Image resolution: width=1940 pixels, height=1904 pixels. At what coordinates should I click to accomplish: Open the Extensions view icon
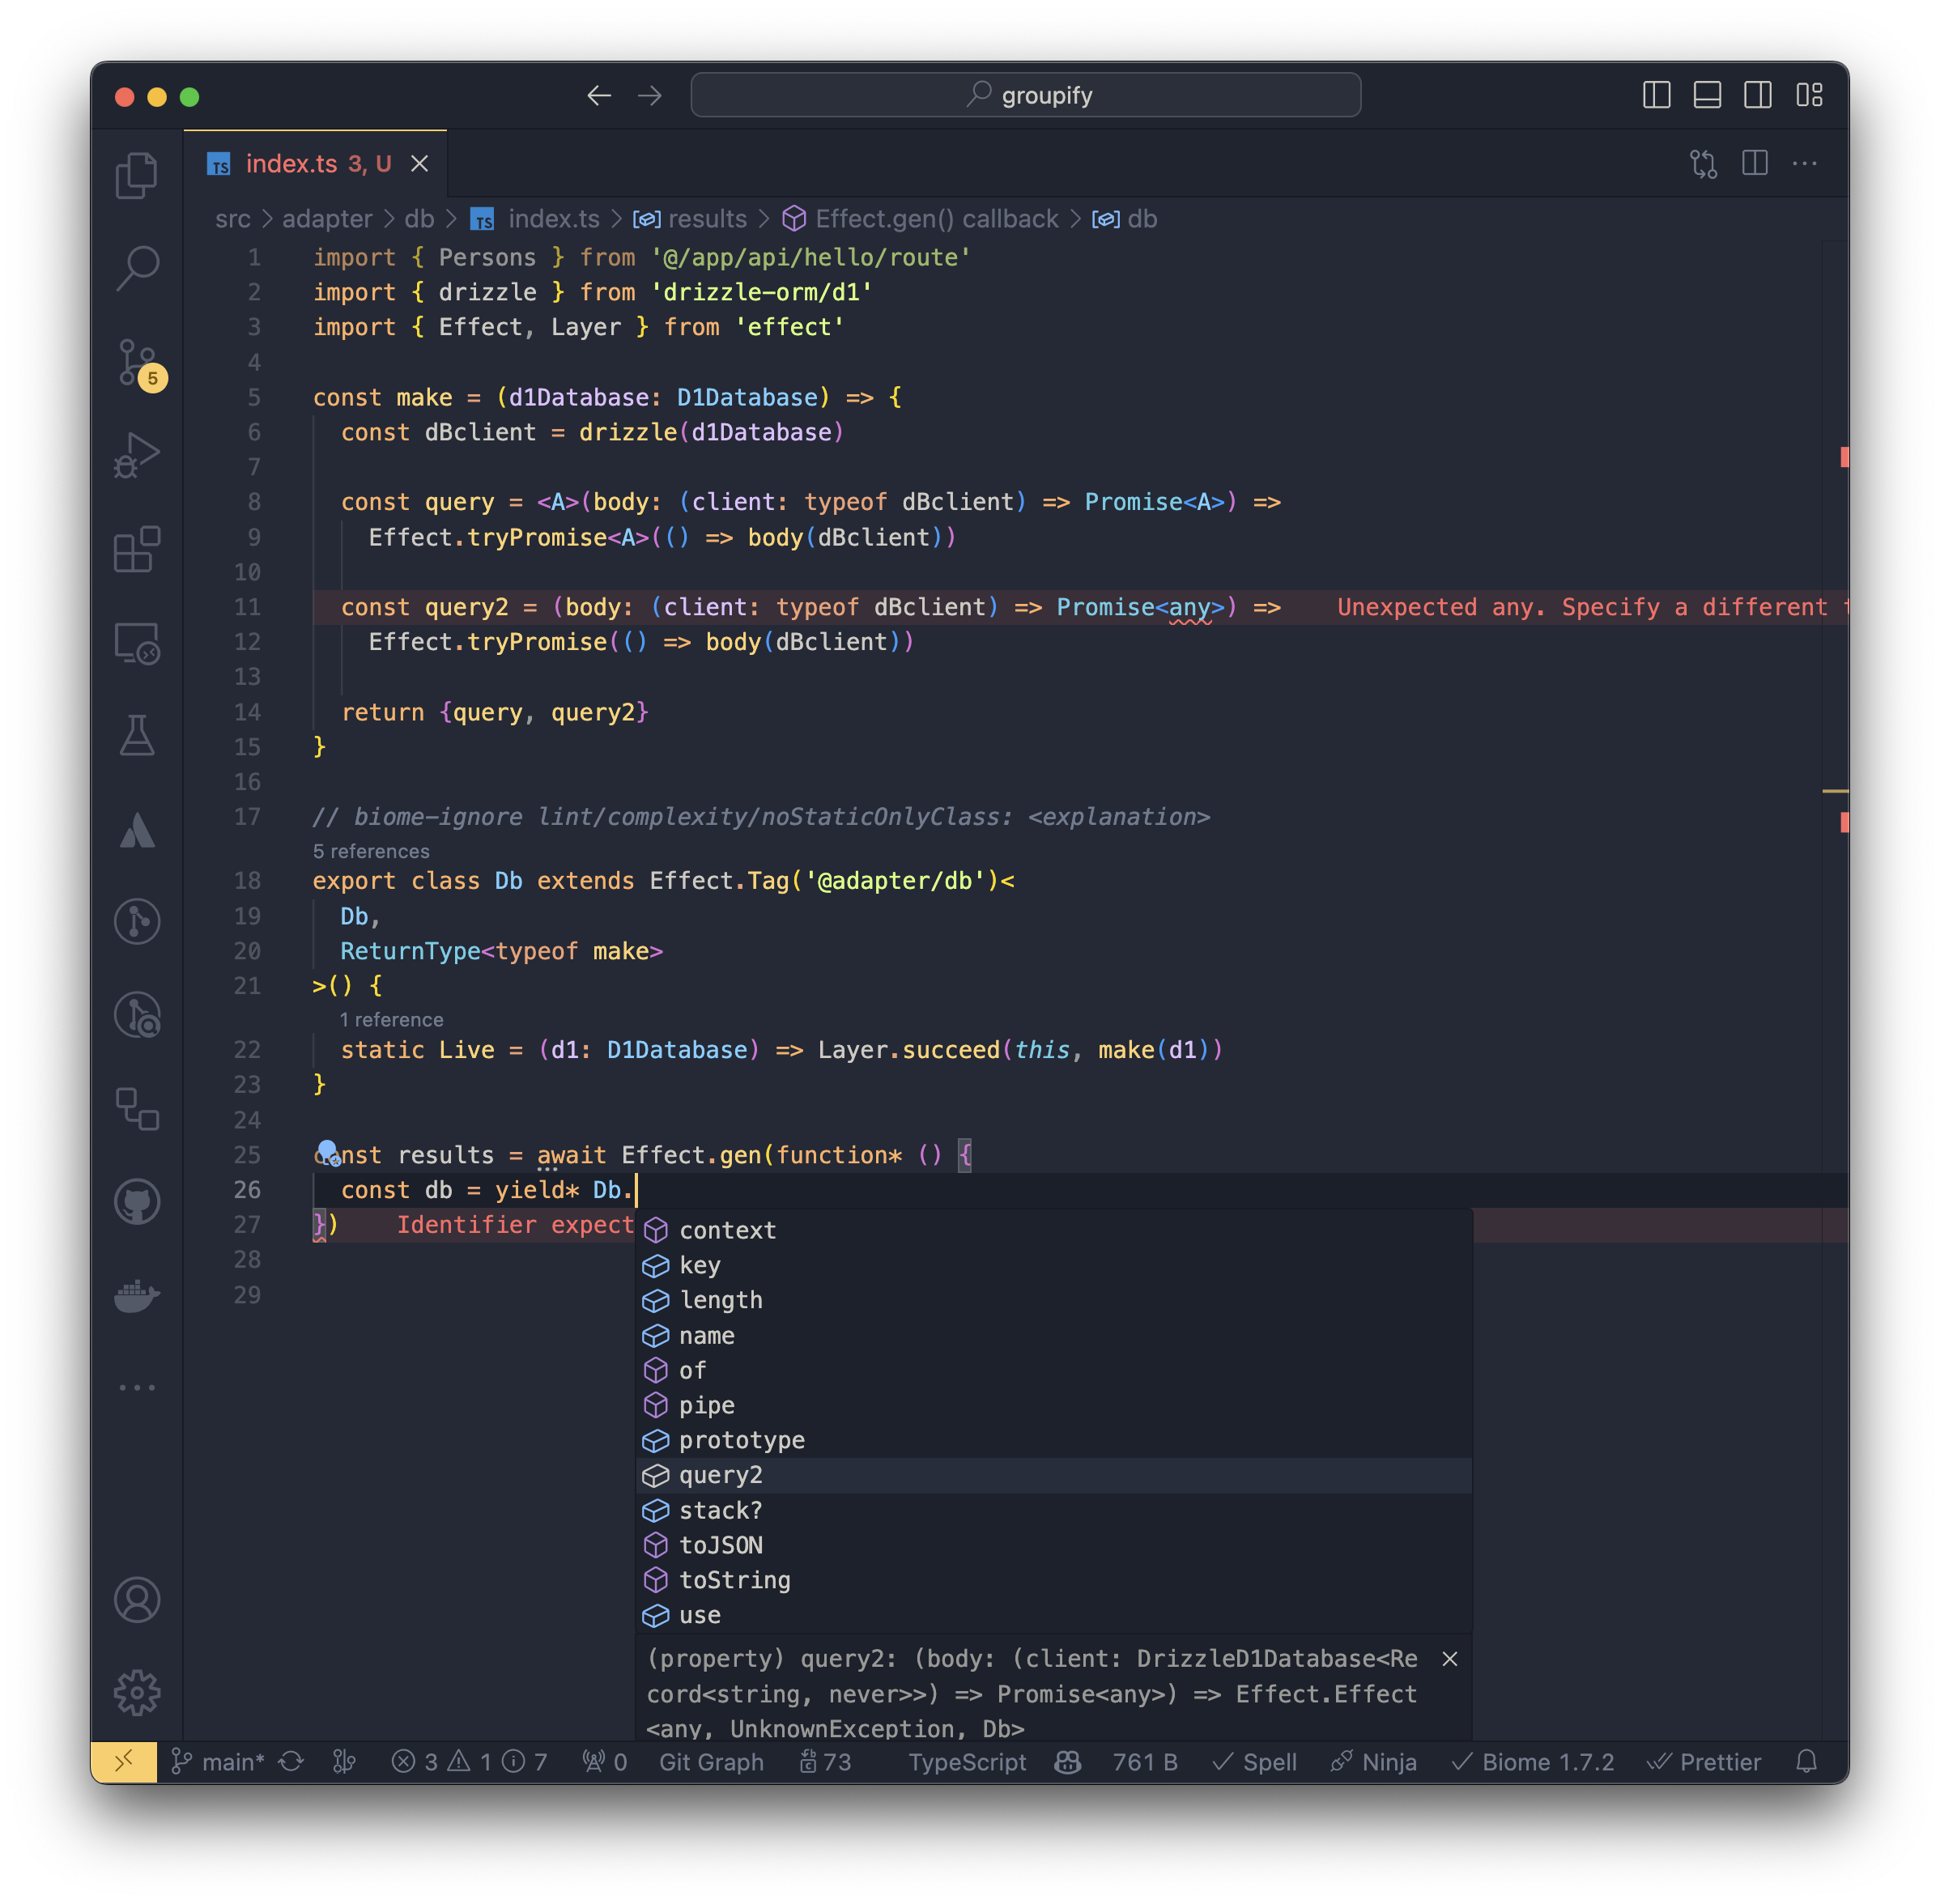(137, 549)
